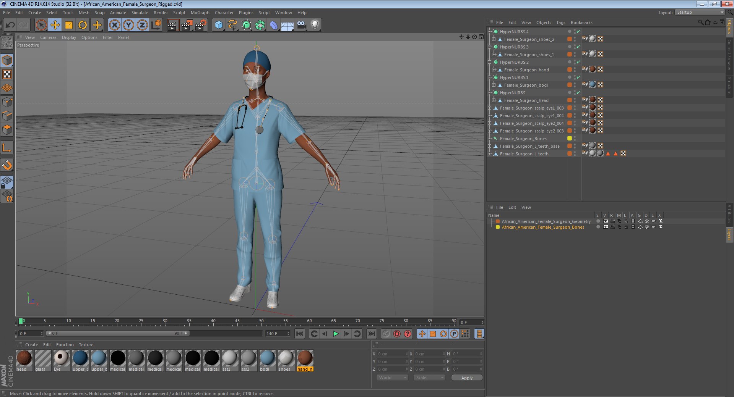Screen dimensions: 734x397
Task: Click the Coordinate System icon
Action: (156, 25)
